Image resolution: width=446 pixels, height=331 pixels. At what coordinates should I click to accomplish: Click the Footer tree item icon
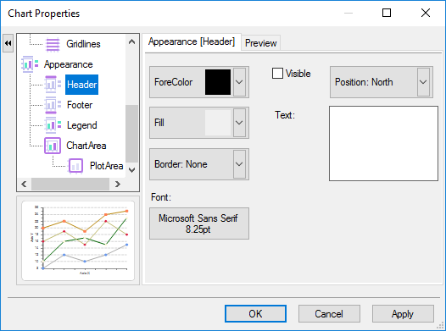[53, 105]
